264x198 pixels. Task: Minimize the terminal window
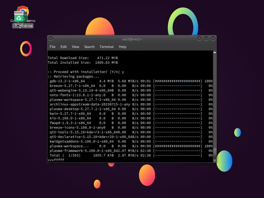(x=199, y=39)
